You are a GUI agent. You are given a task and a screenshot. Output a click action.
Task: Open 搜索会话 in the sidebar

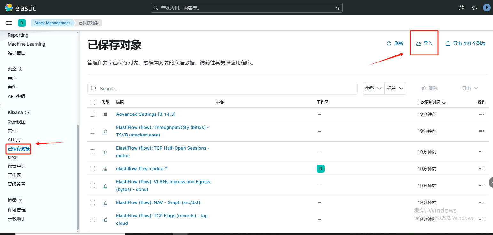point(17,166)
